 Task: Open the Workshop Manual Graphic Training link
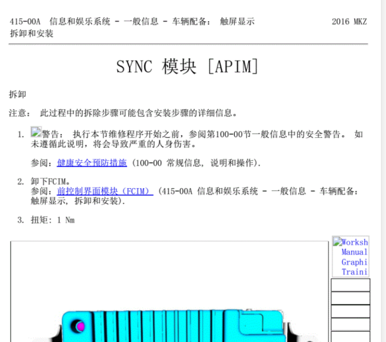click(x=350, y=256)
